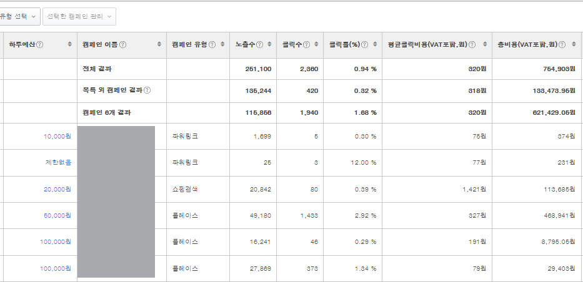583x282 pixels.
Task: Edit the 20,000원 daily budget link
Action: coord(57,189)
